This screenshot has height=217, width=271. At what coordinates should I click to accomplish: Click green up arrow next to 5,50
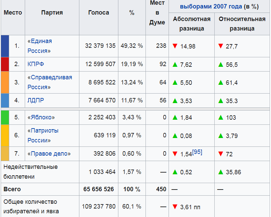175,82
